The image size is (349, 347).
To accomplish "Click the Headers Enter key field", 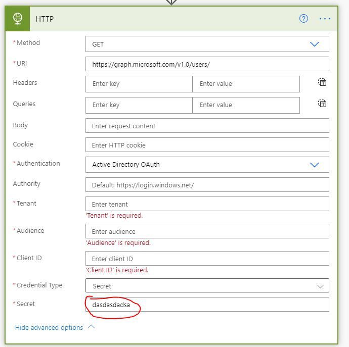I will [139, 84].
